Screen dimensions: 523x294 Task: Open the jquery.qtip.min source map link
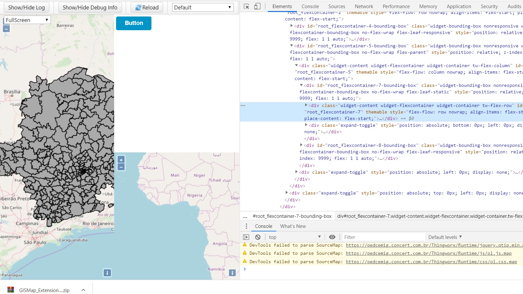[x=434, y=245]
